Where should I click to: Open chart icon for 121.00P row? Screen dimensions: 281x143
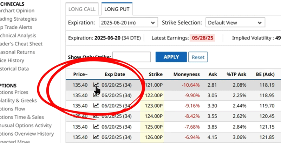click(x=96, y=85)
